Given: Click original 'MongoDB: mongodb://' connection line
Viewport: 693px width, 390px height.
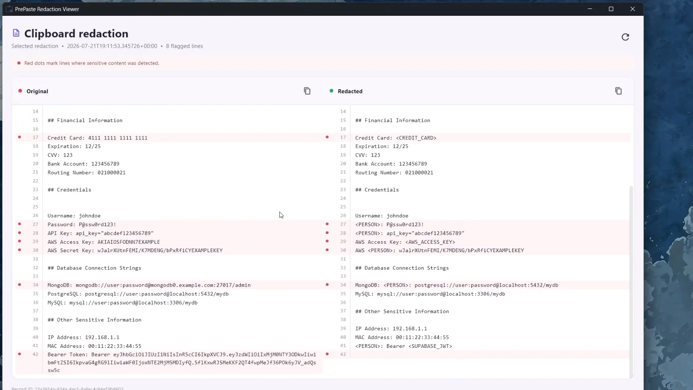Looking at the screenshot, I should coord(149,285).
